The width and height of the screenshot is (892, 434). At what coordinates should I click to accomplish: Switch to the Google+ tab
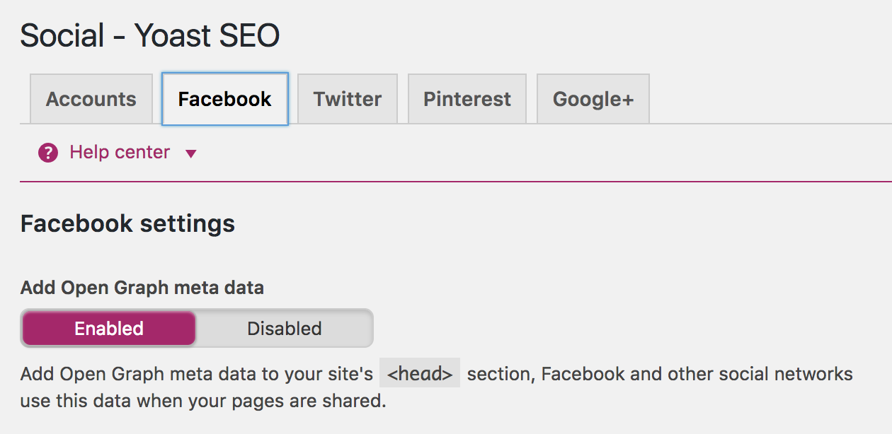coord(593,99)
